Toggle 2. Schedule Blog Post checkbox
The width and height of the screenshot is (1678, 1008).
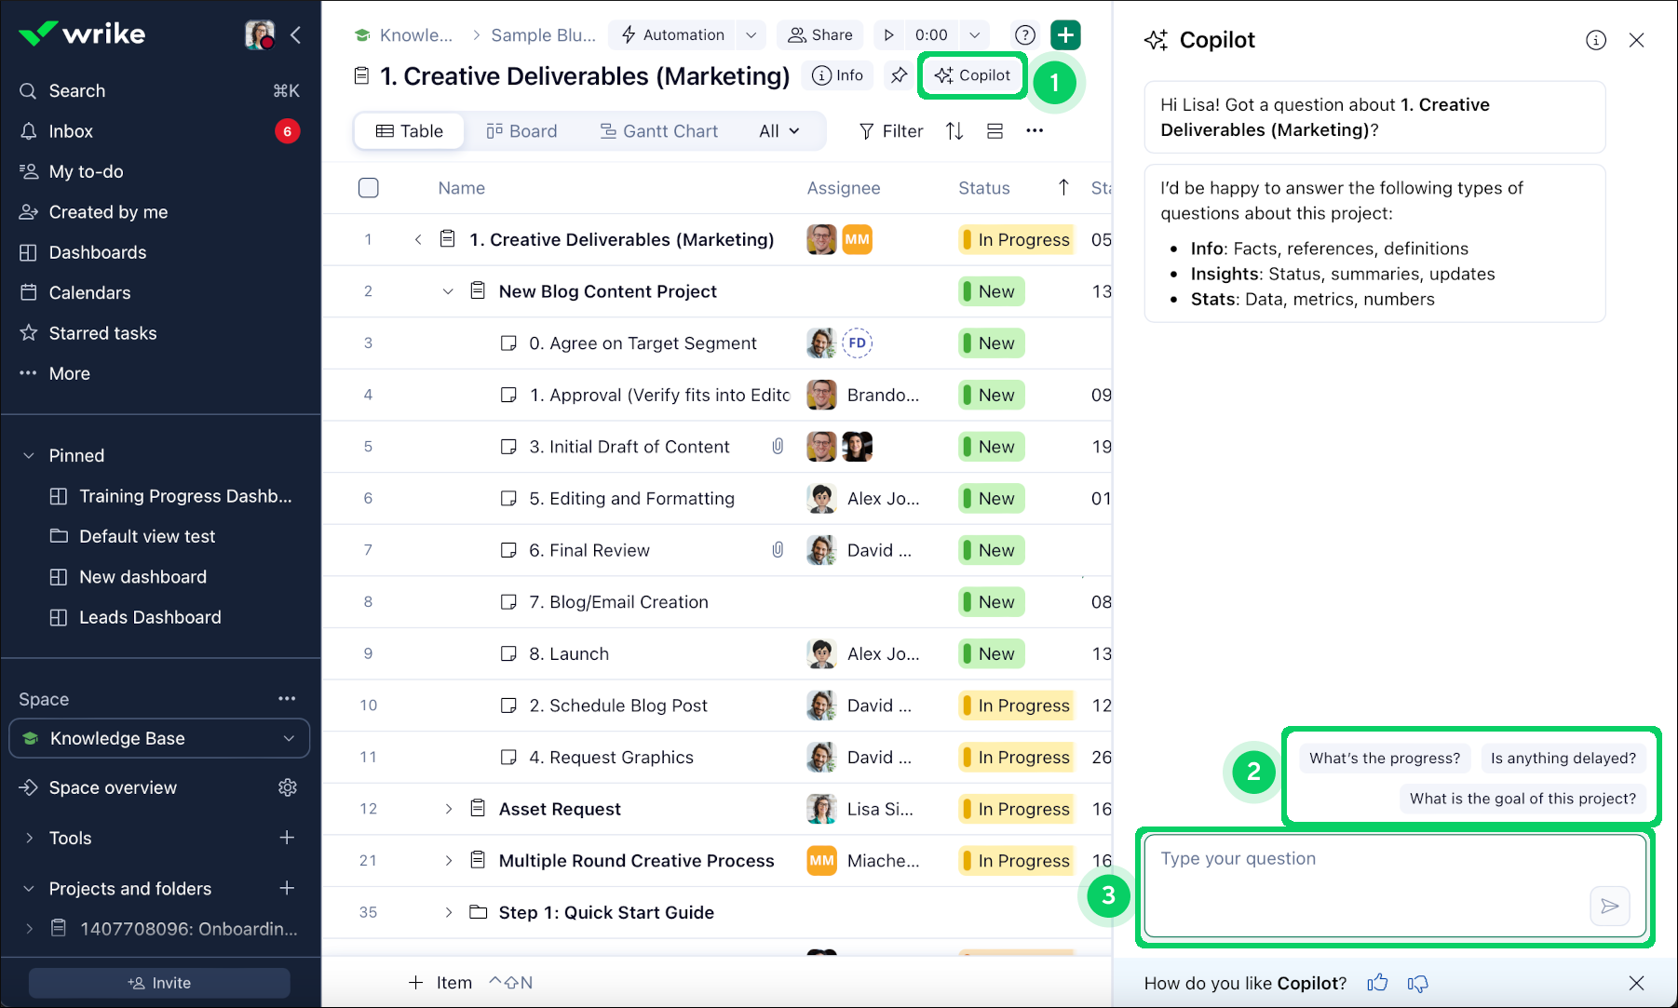tap(508, 706)
